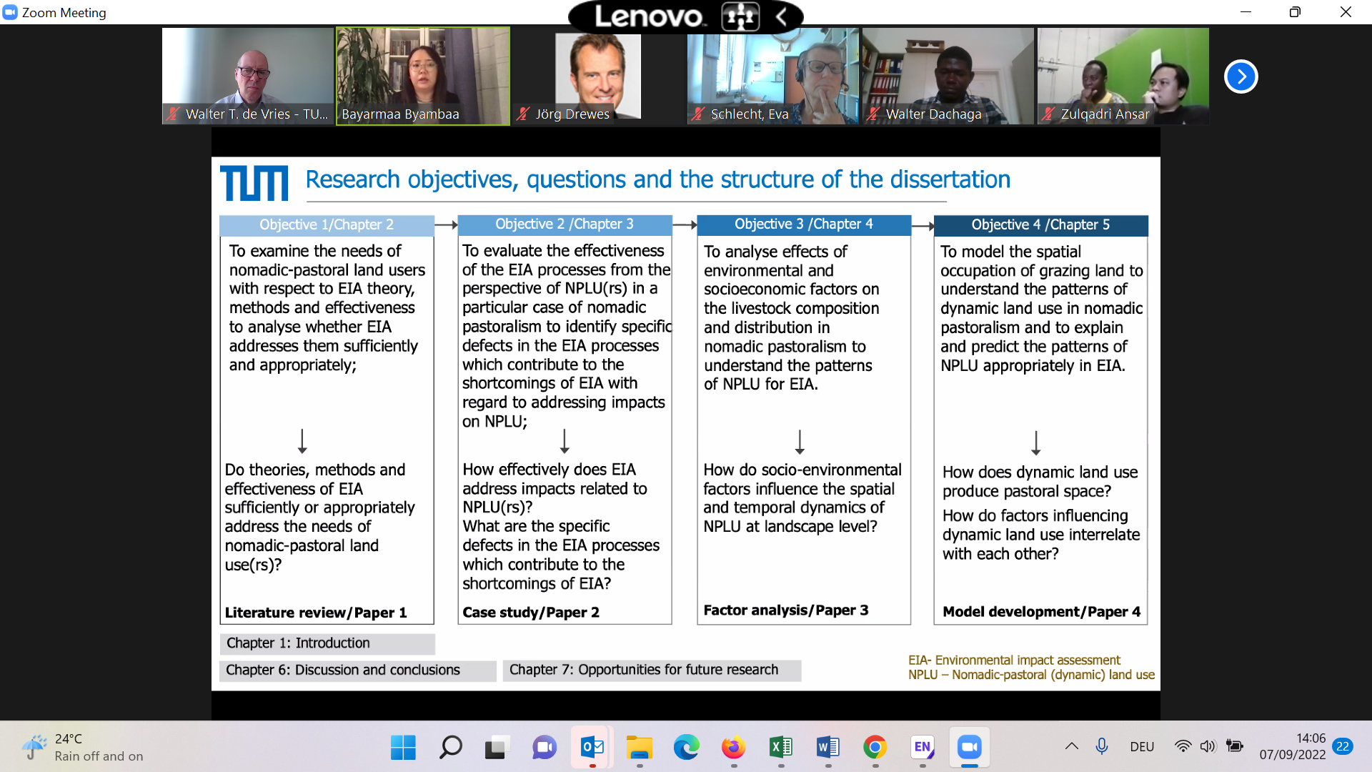Select Bayarmaa Byambaa video thumbnail

tap(423, 76)
